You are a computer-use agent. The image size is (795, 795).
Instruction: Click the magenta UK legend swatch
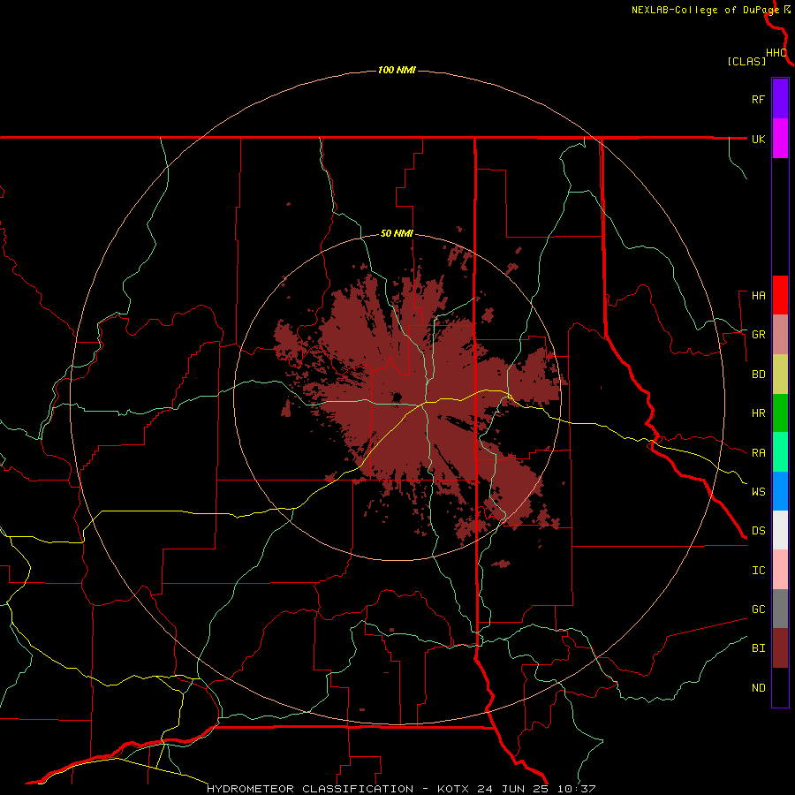pos(780,139)
